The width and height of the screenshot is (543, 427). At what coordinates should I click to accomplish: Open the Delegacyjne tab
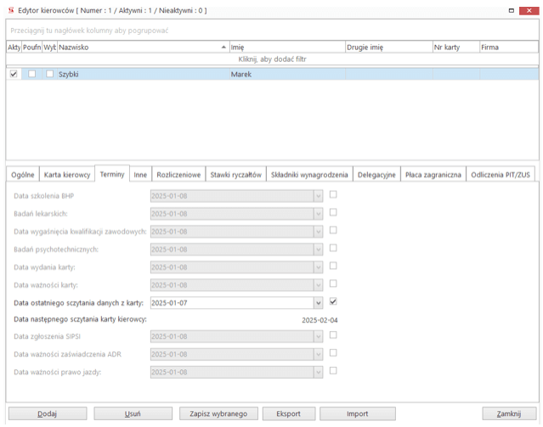376,174
